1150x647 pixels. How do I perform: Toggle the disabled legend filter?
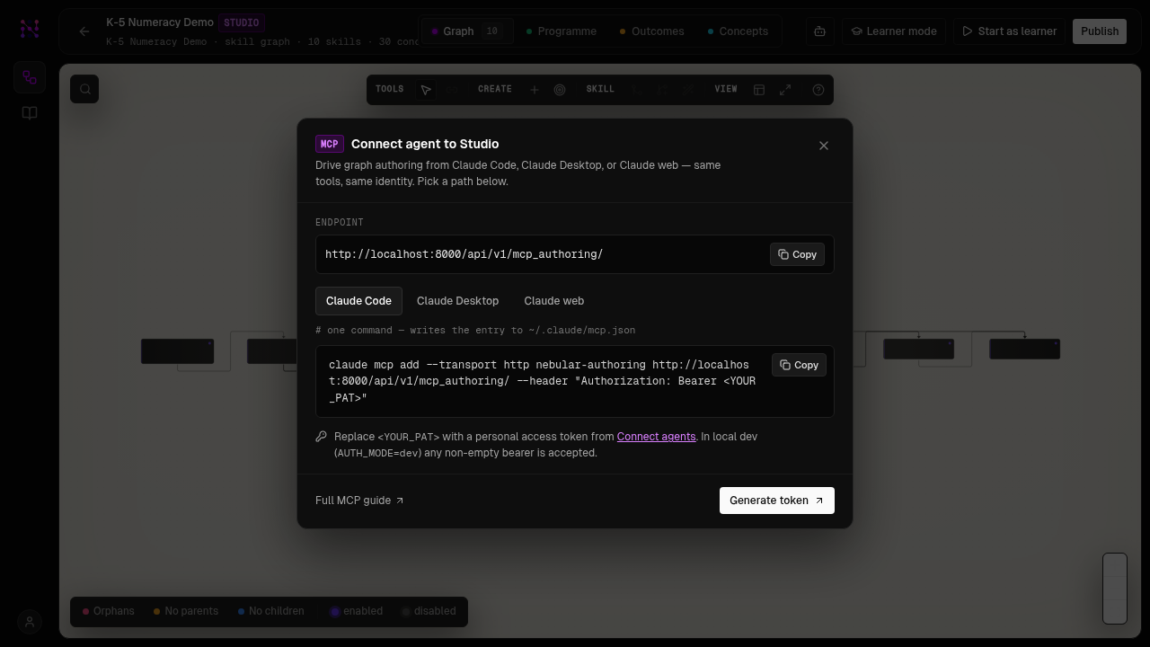click(429, 611)
